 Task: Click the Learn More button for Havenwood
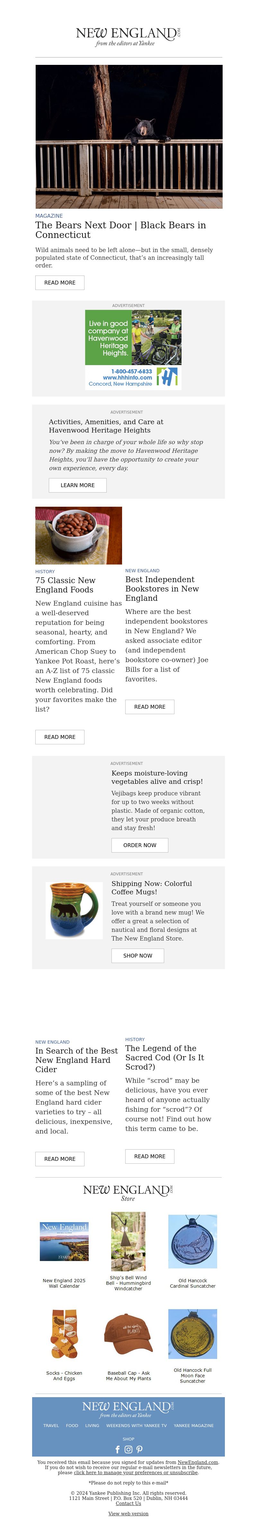click(x=77, y=485)
